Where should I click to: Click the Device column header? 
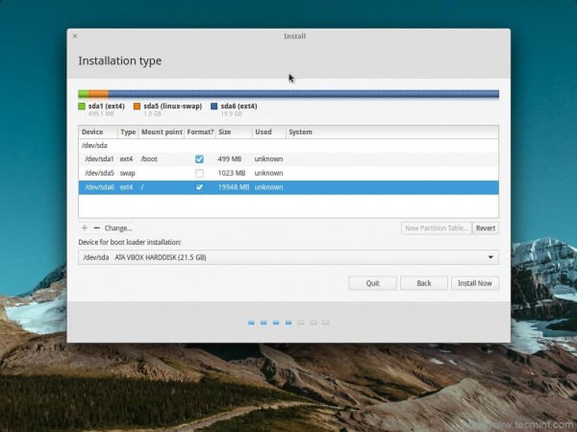tap(98, 132)
